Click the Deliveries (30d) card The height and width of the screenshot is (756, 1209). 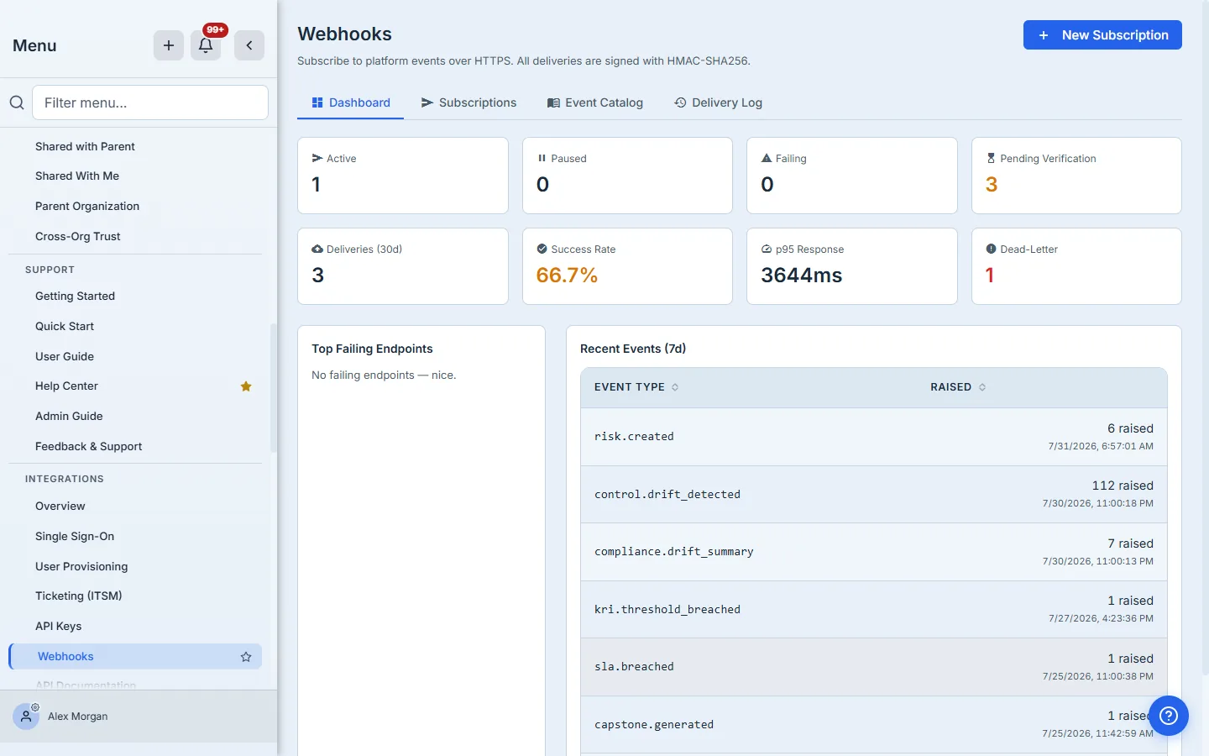coord(403,266)
